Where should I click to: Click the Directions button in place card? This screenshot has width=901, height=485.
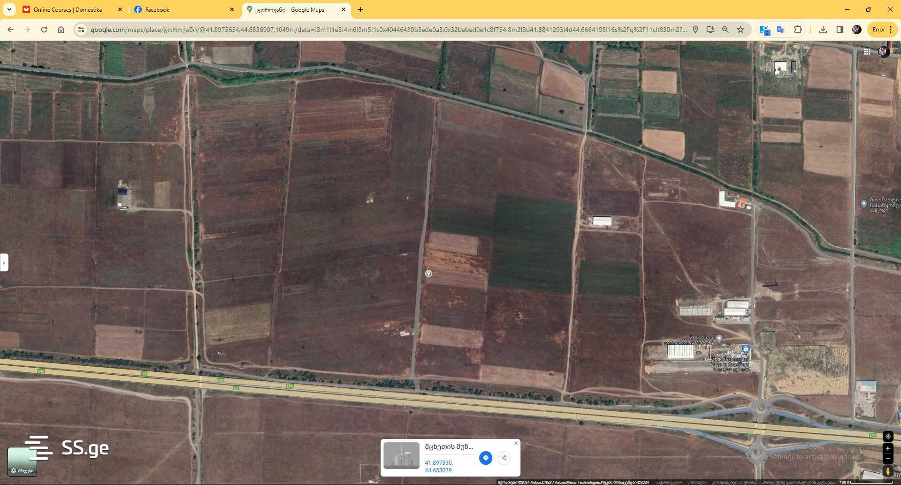(x=485, y=458)
